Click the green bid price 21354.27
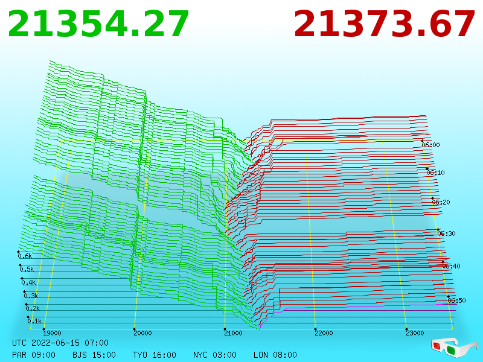 coord(98,24)
